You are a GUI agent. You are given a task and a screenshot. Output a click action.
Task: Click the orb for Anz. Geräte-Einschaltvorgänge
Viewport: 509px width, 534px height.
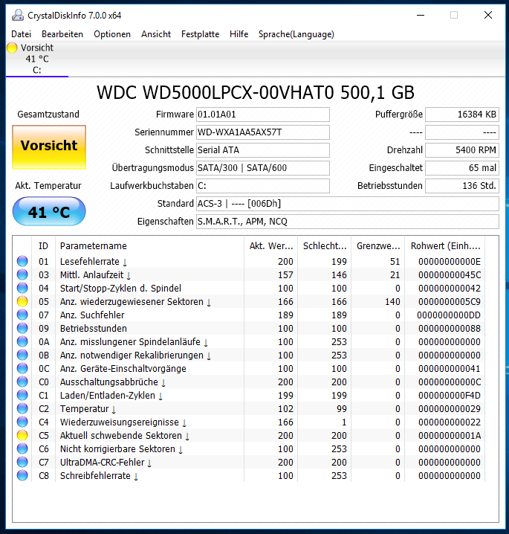[22, 368]
